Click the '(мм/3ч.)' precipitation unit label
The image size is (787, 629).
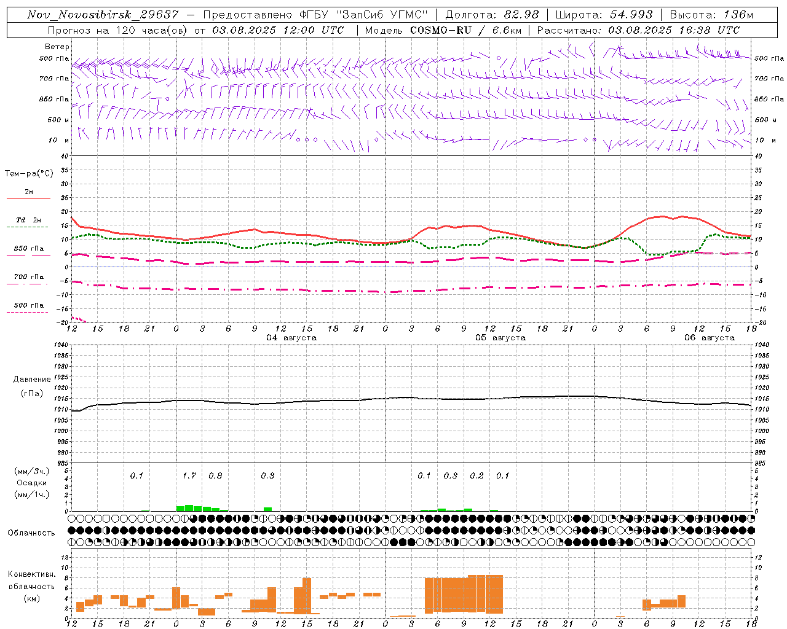[x=32, y=471]
